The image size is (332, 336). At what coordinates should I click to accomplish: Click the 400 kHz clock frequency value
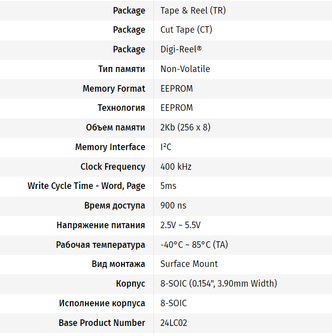point(176,167)
